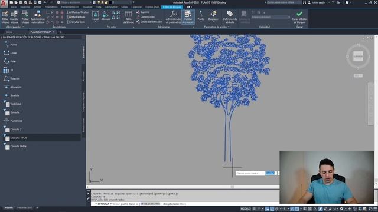
Task: Toggle Construcción geometry button
Action: (x=146, y=17)
